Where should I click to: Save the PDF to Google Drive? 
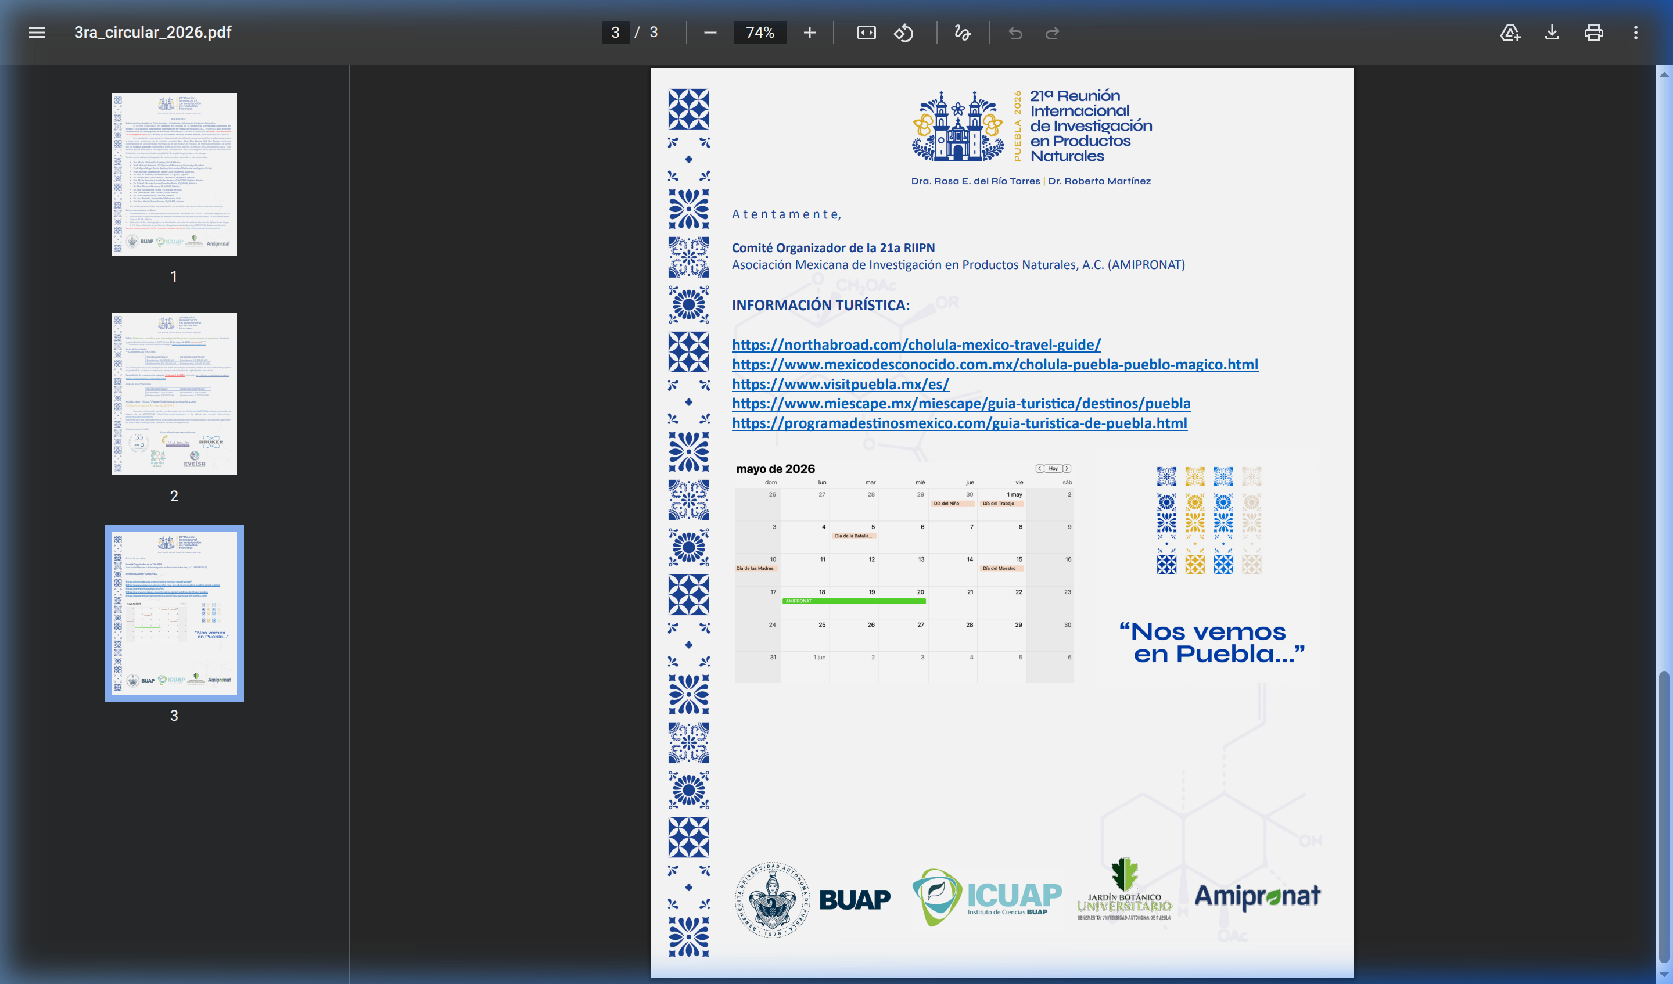(x=1510, y=33)
